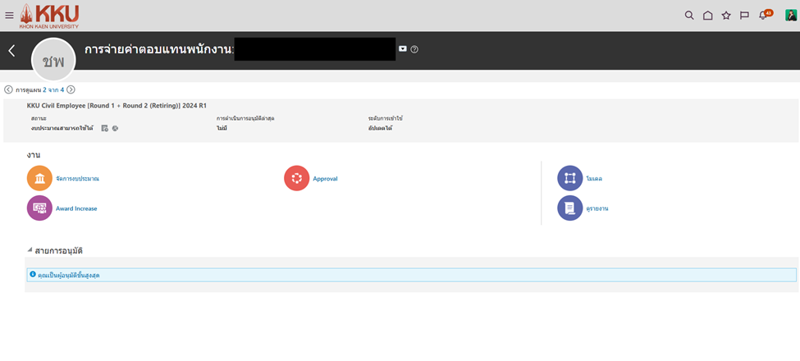Open the ดูรายงาน report task

coord(569,208)
